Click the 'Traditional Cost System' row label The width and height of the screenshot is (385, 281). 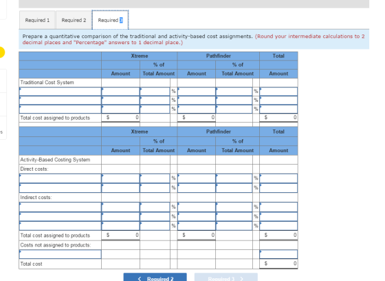coord(47,83)
